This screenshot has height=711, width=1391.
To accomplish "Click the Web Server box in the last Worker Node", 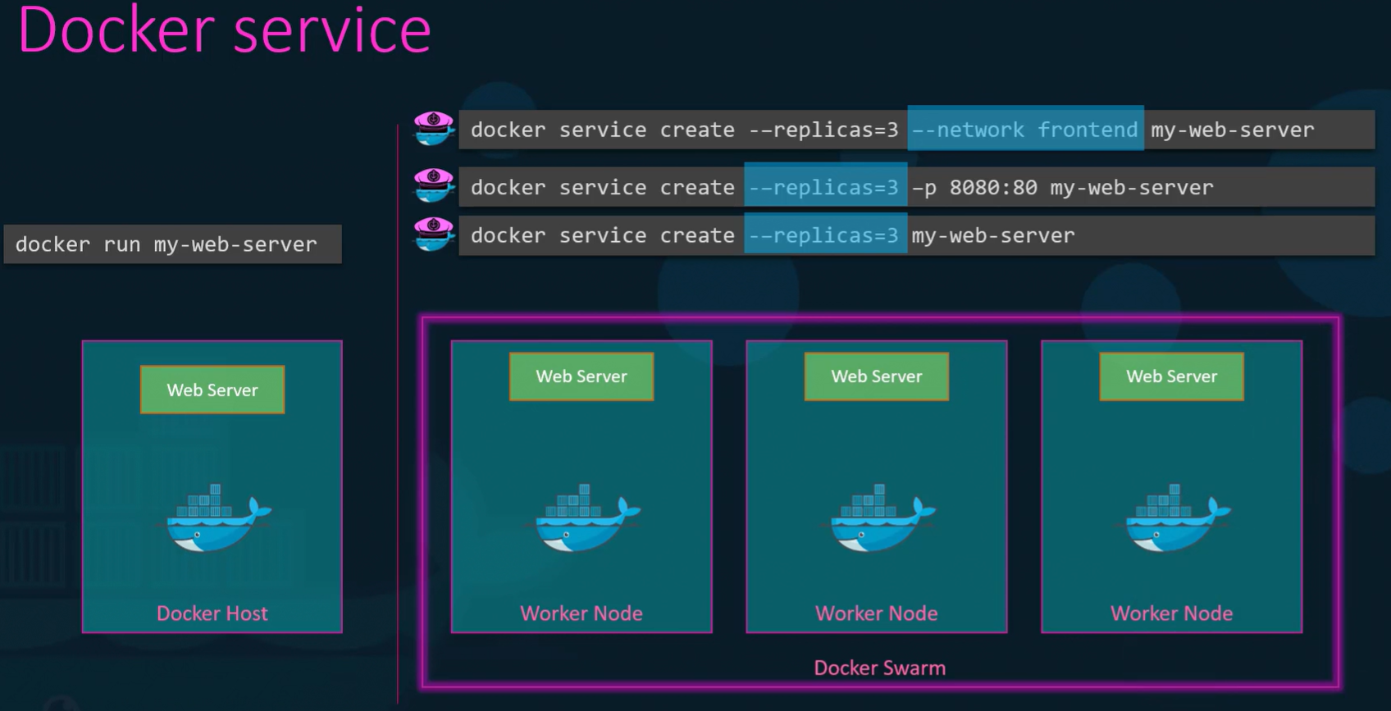I will pos(1172,376).
